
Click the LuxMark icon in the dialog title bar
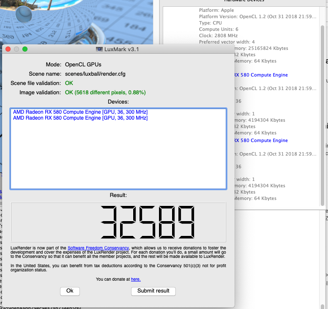click(99, 49)
